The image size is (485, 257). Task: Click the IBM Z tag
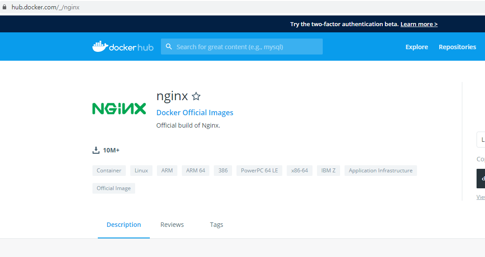pos(328,171)
